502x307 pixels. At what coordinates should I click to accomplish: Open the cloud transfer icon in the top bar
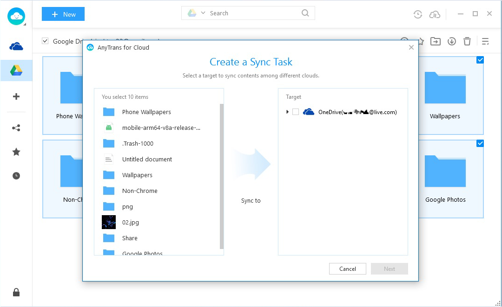point(435,14)
